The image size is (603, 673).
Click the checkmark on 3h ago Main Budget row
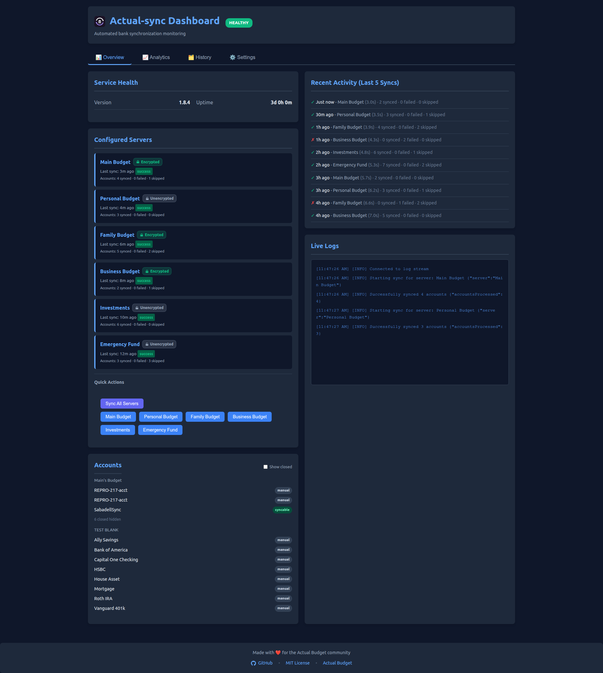[x=313, y=178]
